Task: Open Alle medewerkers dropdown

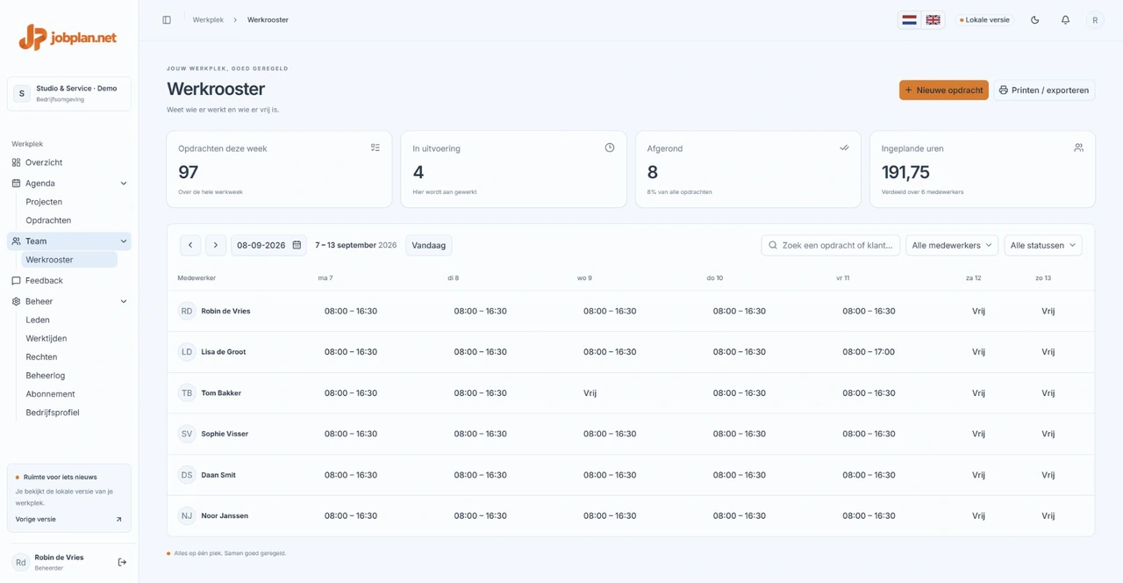Action: pyautogui.click(x=952, y=245)
